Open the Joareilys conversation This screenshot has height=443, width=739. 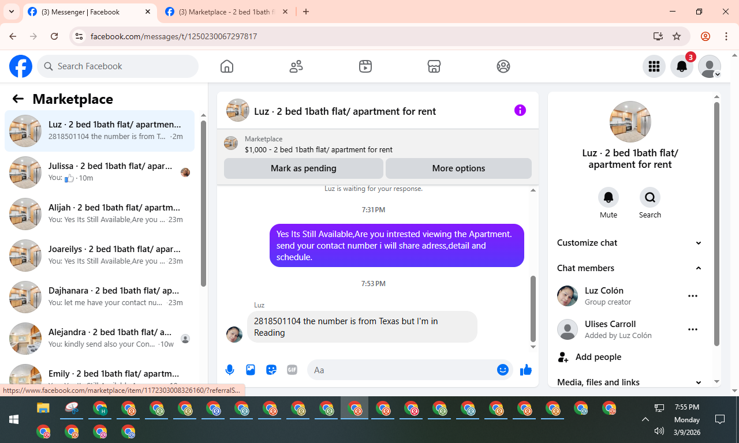(x=99, y=256)
